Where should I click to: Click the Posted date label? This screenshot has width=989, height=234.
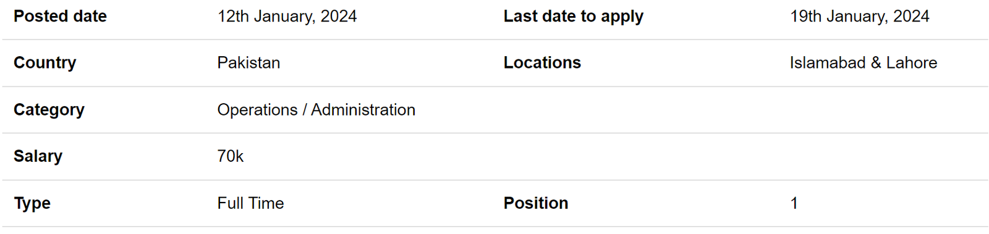[60, 16]
